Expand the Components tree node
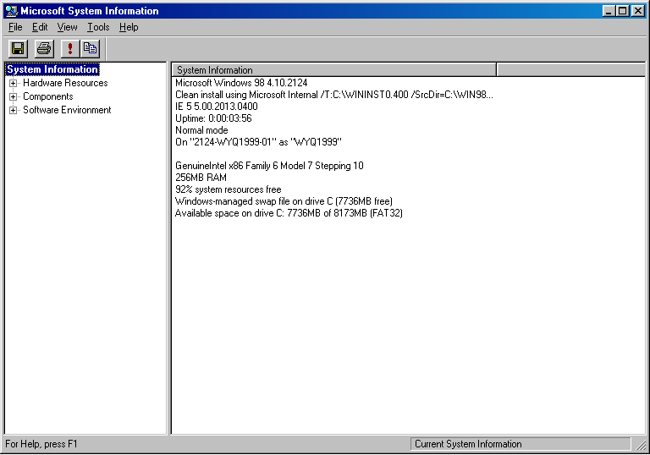Viewport: 650px width, 455px height. [14, 97]
